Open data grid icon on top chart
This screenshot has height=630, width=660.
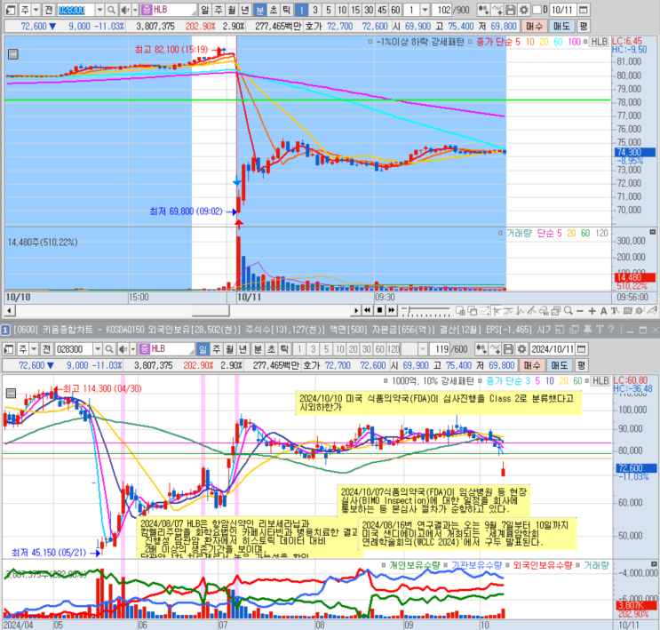13,54
